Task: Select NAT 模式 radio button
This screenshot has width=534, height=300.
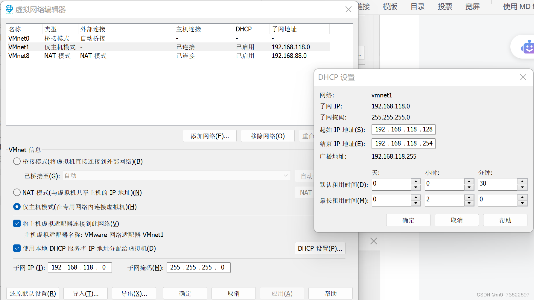Action: tap(17, 192)
